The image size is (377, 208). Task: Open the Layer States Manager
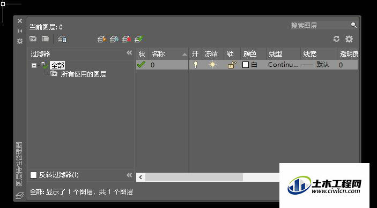pyautogui.click(x=62, y=39)
